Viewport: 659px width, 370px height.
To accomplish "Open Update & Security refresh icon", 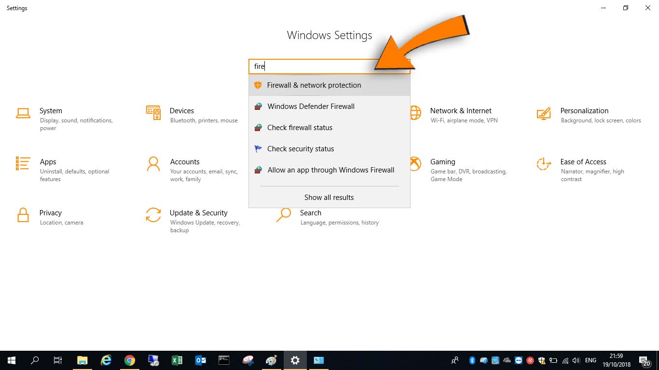I will coord(153,215).
